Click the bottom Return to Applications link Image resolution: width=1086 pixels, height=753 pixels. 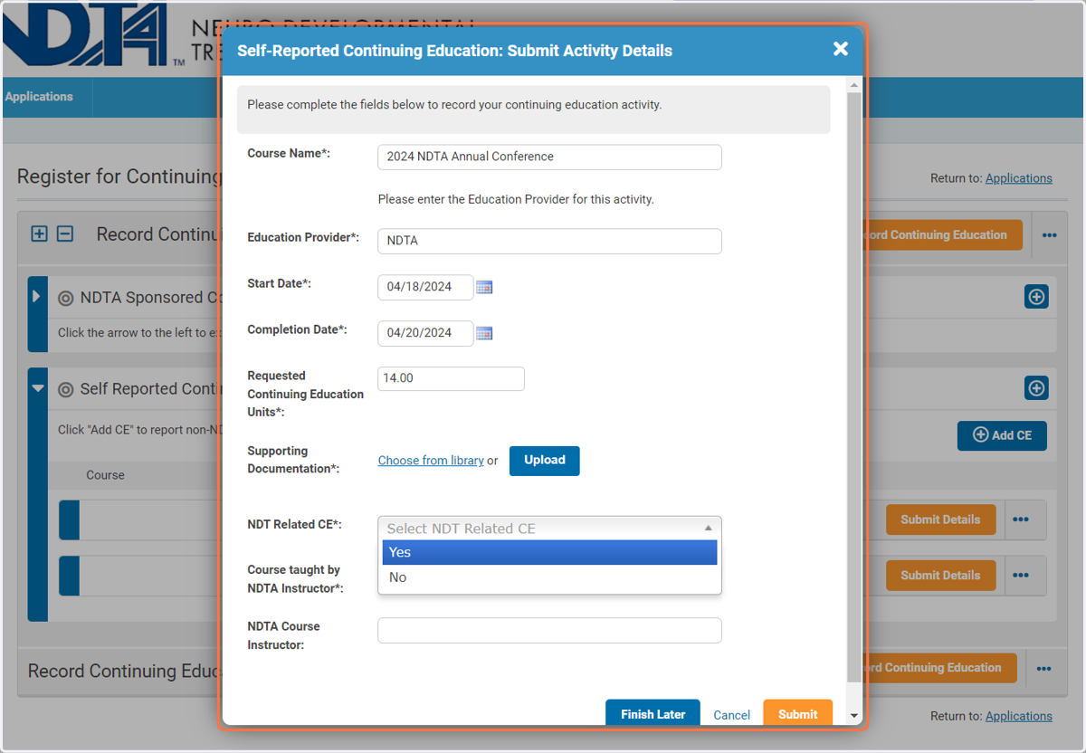click(1019, 716)
